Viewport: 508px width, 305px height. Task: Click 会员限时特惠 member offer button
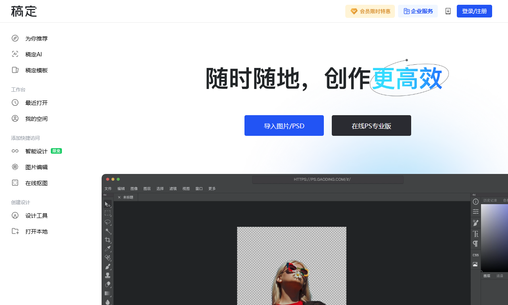tap(370, 11)
